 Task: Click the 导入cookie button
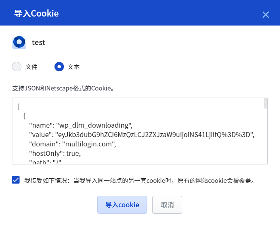(x=122, y=205)
